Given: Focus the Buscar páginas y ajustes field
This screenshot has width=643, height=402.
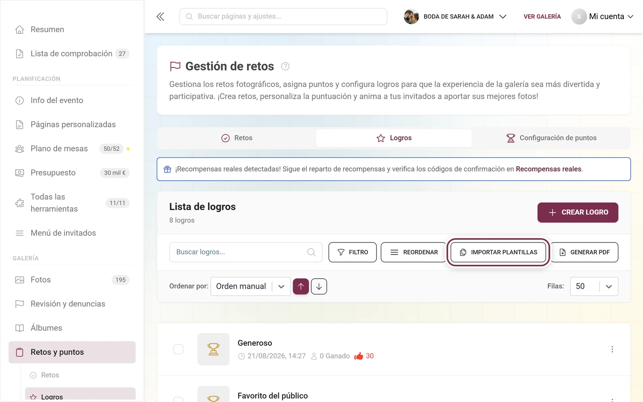Looking at the screenshot, I should [x=283, y=17].
